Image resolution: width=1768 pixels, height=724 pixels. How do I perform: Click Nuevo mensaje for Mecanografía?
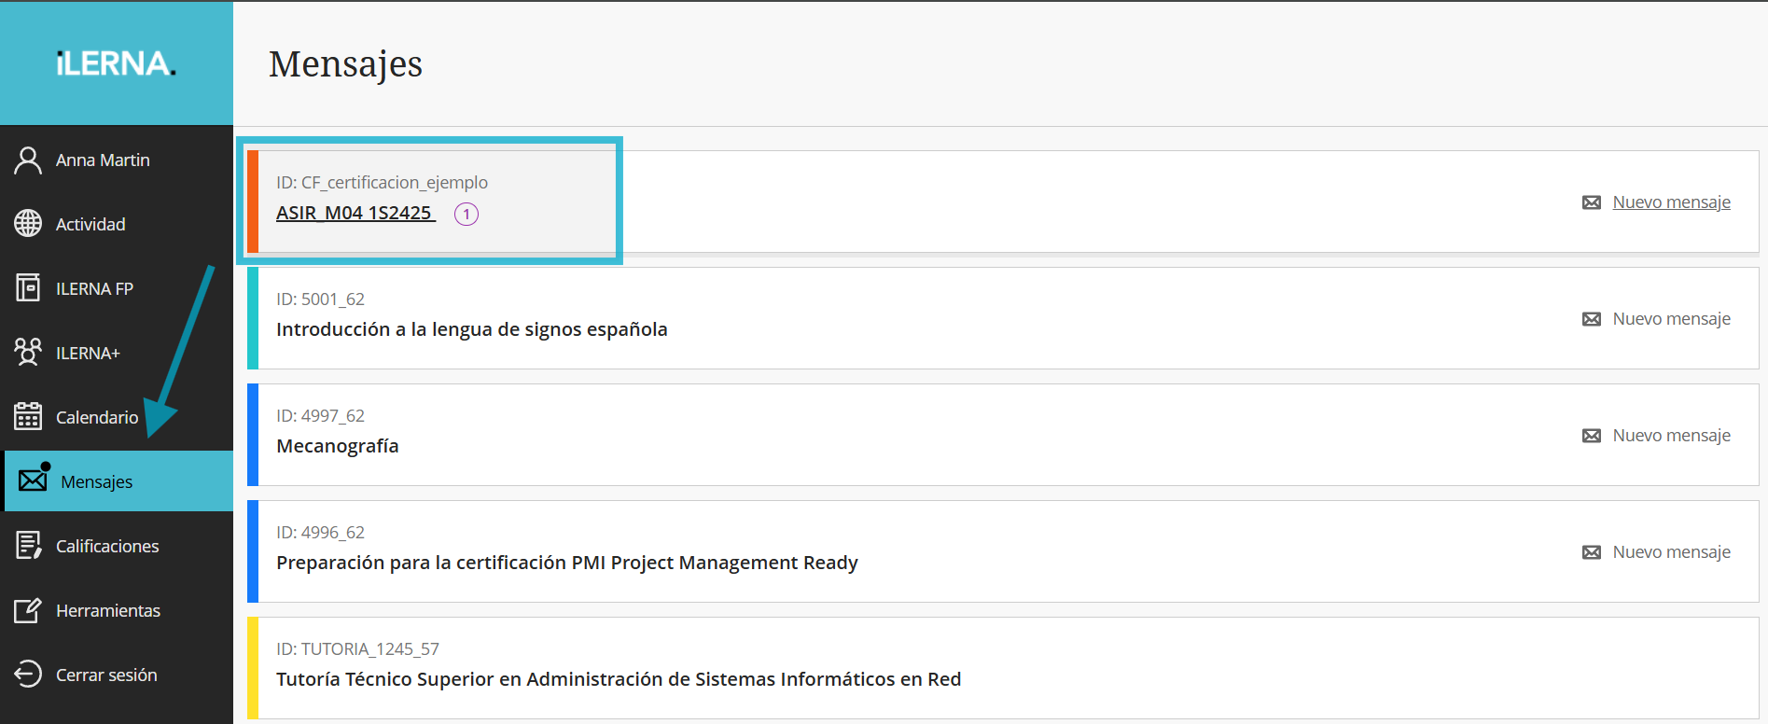pyautogui.click(x=1671, y=436)
